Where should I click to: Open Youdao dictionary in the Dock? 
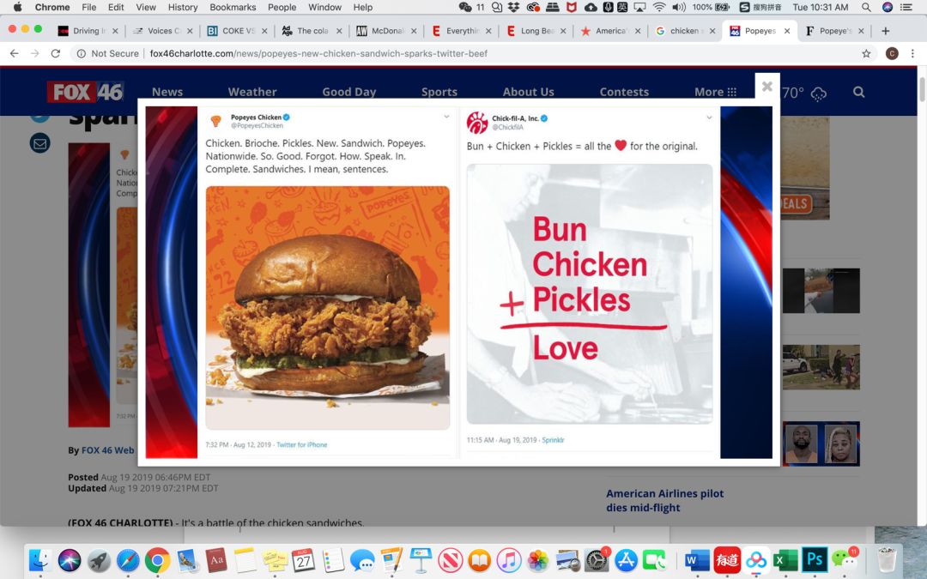(x=727, y=560)
